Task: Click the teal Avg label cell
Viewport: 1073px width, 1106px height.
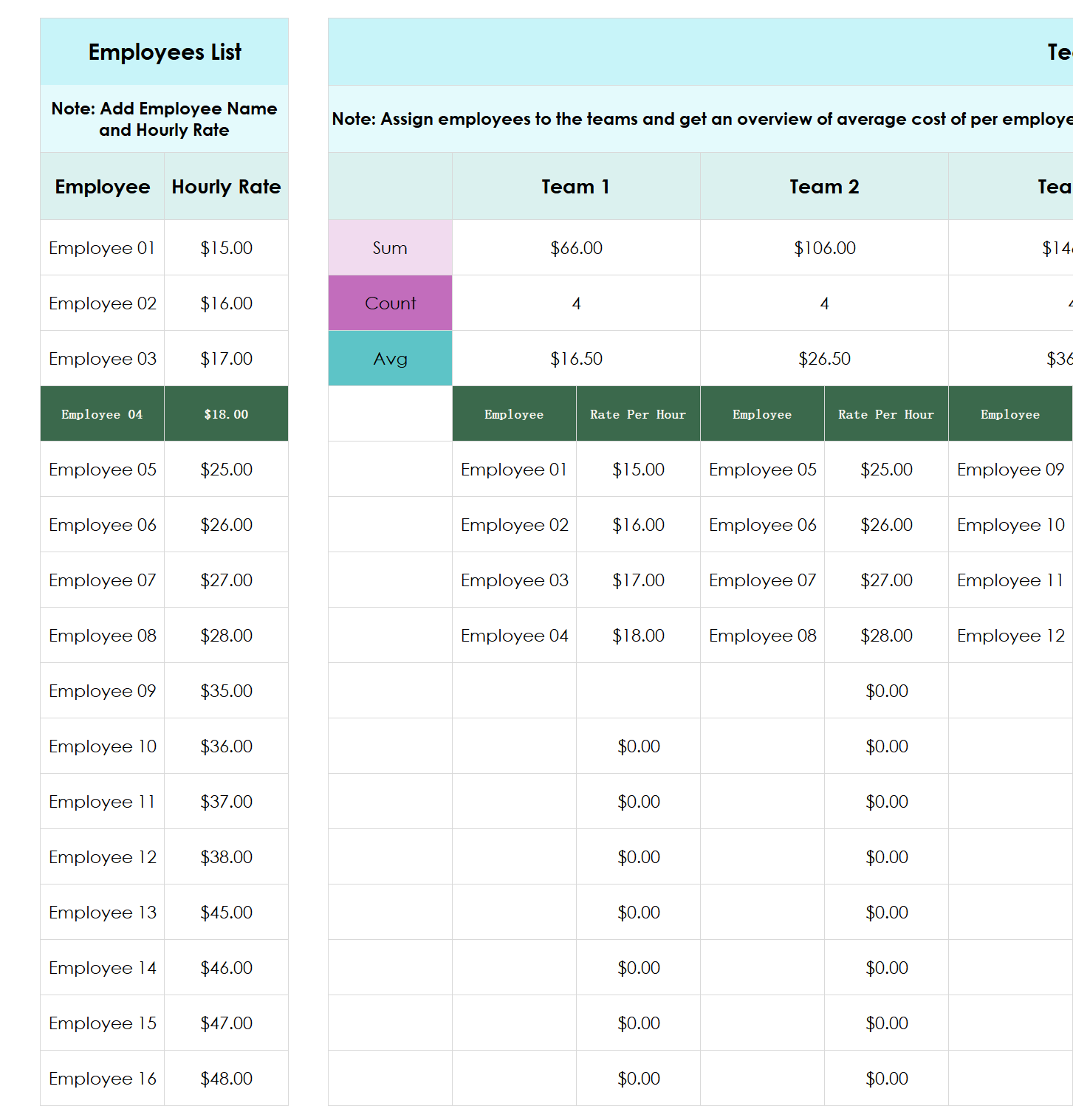Action: click(x=390, y=358)
